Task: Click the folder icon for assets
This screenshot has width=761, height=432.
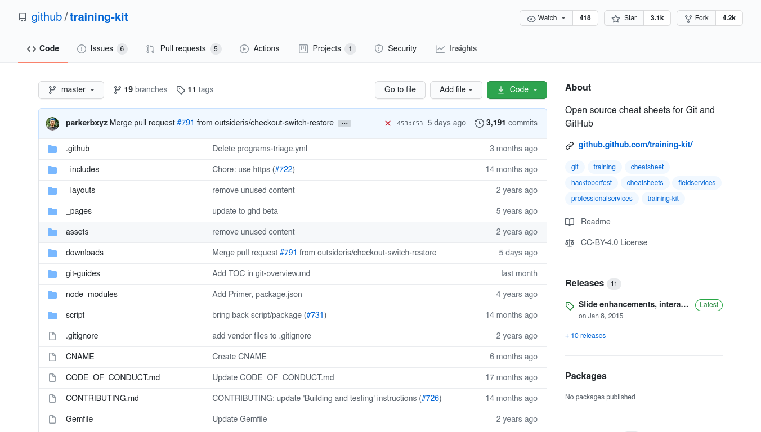Action: click(x=52, y=232)
